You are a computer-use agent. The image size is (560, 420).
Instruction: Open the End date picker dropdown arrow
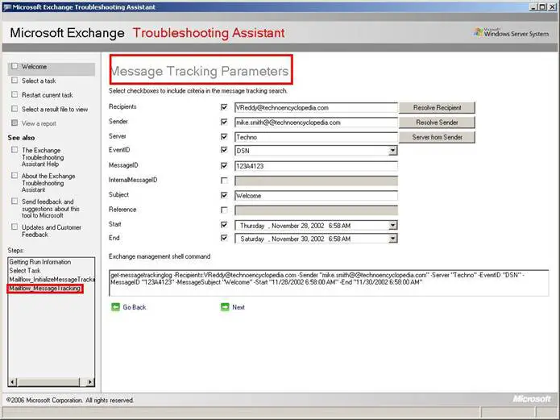point(392,239)
